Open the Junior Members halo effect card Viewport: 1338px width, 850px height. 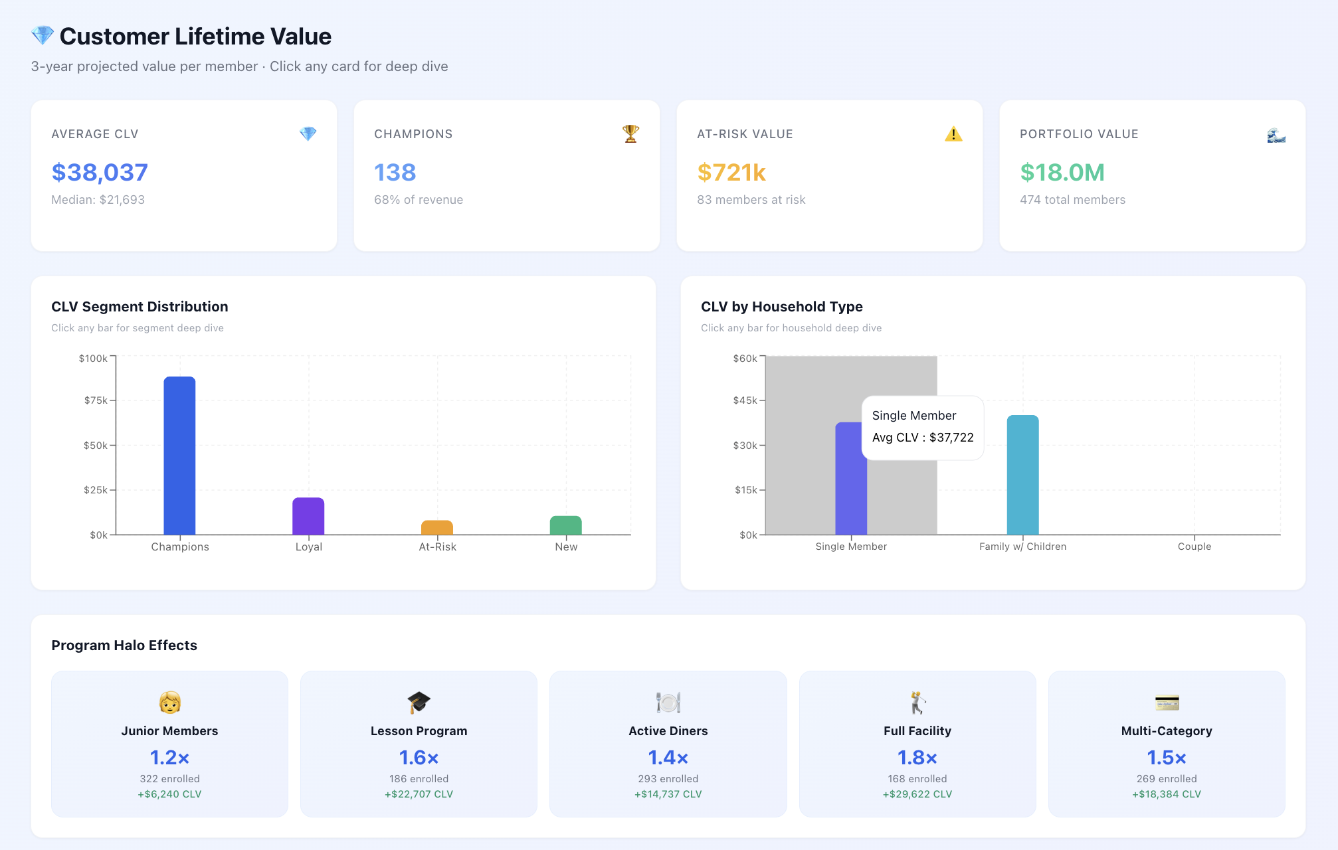169,744
